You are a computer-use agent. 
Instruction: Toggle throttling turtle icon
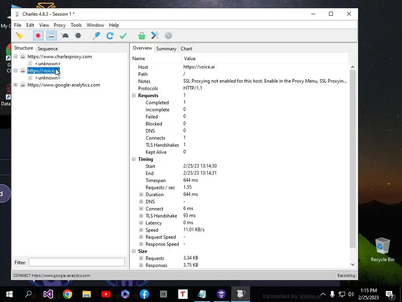coord(65,36)
